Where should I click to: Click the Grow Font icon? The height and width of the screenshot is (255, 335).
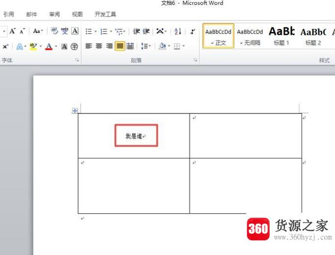[x=12, y=31]
